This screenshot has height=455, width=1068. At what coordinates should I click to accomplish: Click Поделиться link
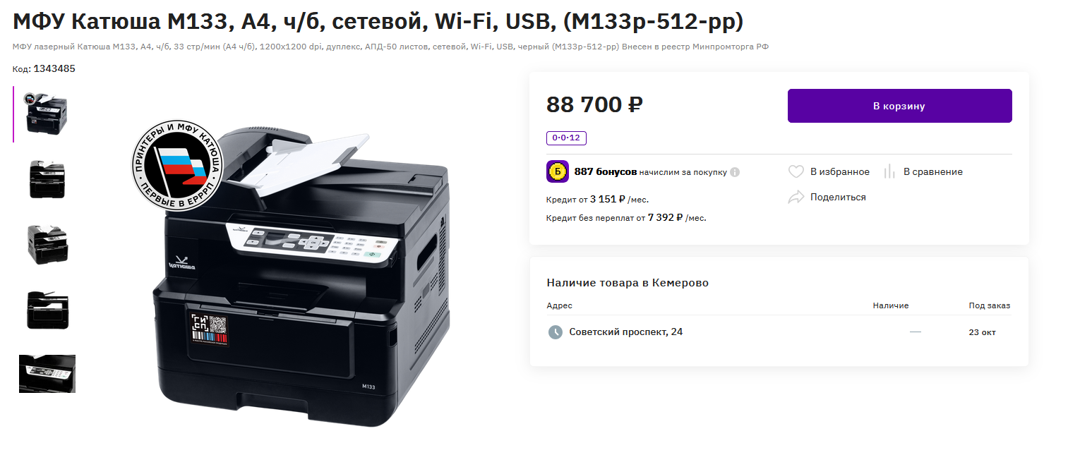point(838,197)
